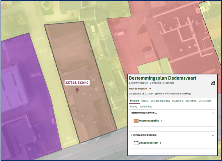Image resolution: width=222 pixels, height=161 pixels.
Task: Switch to the Gerelateerd tab
Action: pyautogui.click(x=205, y=101)
